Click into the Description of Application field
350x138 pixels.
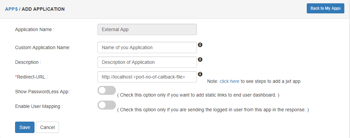pos(147,62)
